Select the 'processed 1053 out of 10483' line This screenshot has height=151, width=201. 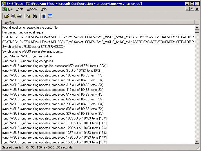pyautogui.click(x=98, y=118)
